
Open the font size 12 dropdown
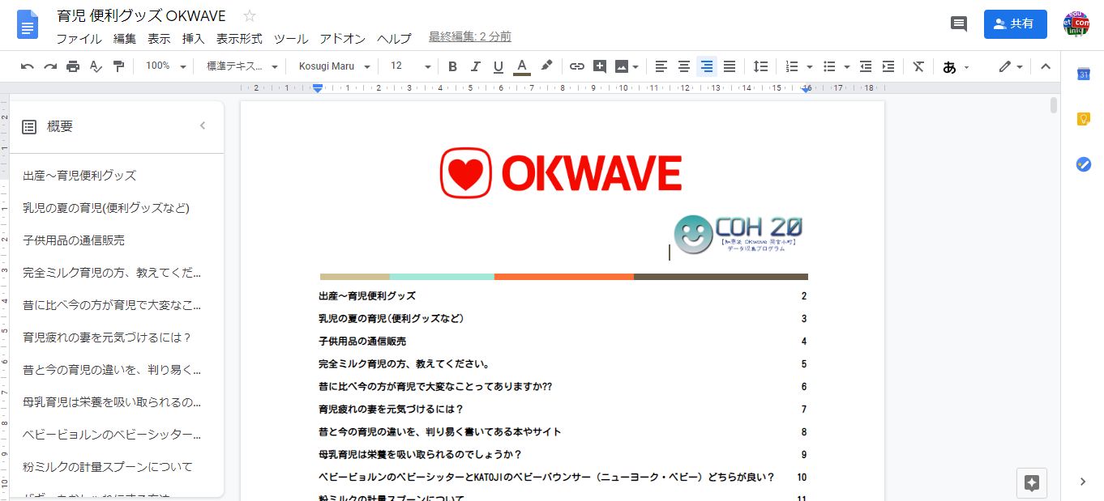(x=410, y=66)
